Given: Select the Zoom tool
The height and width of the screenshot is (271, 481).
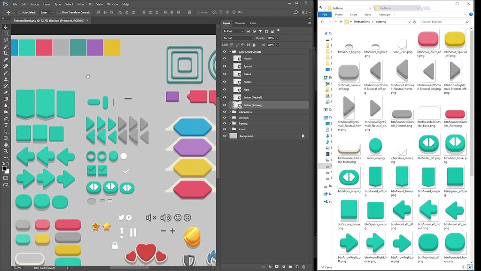Looking at the screenshot, I should click(6, 151).
